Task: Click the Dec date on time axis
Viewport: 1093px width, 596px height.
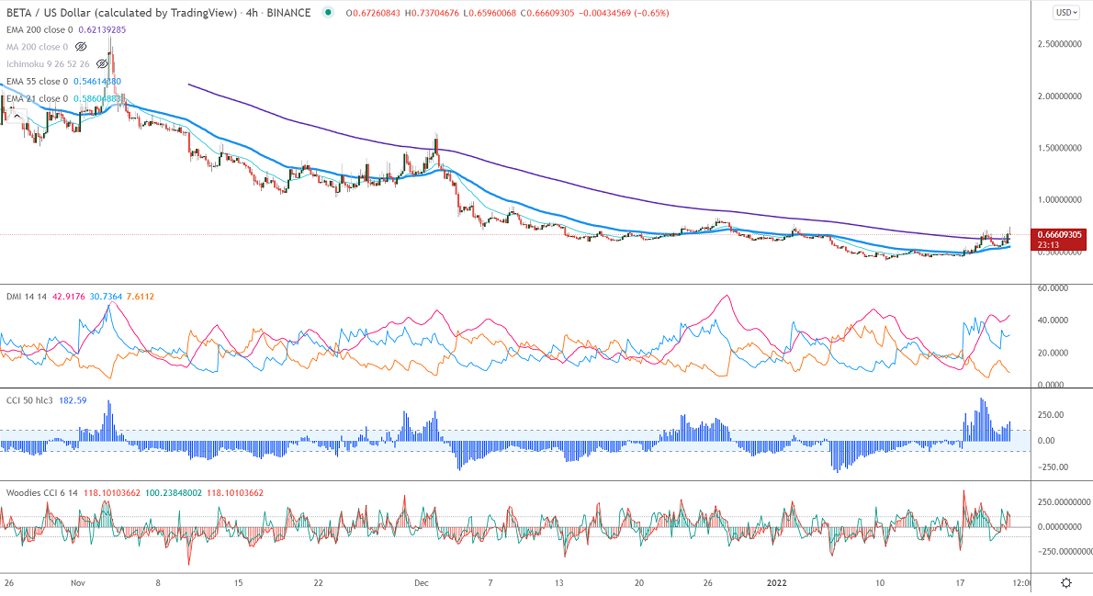Action: click(x=421, y=583)
